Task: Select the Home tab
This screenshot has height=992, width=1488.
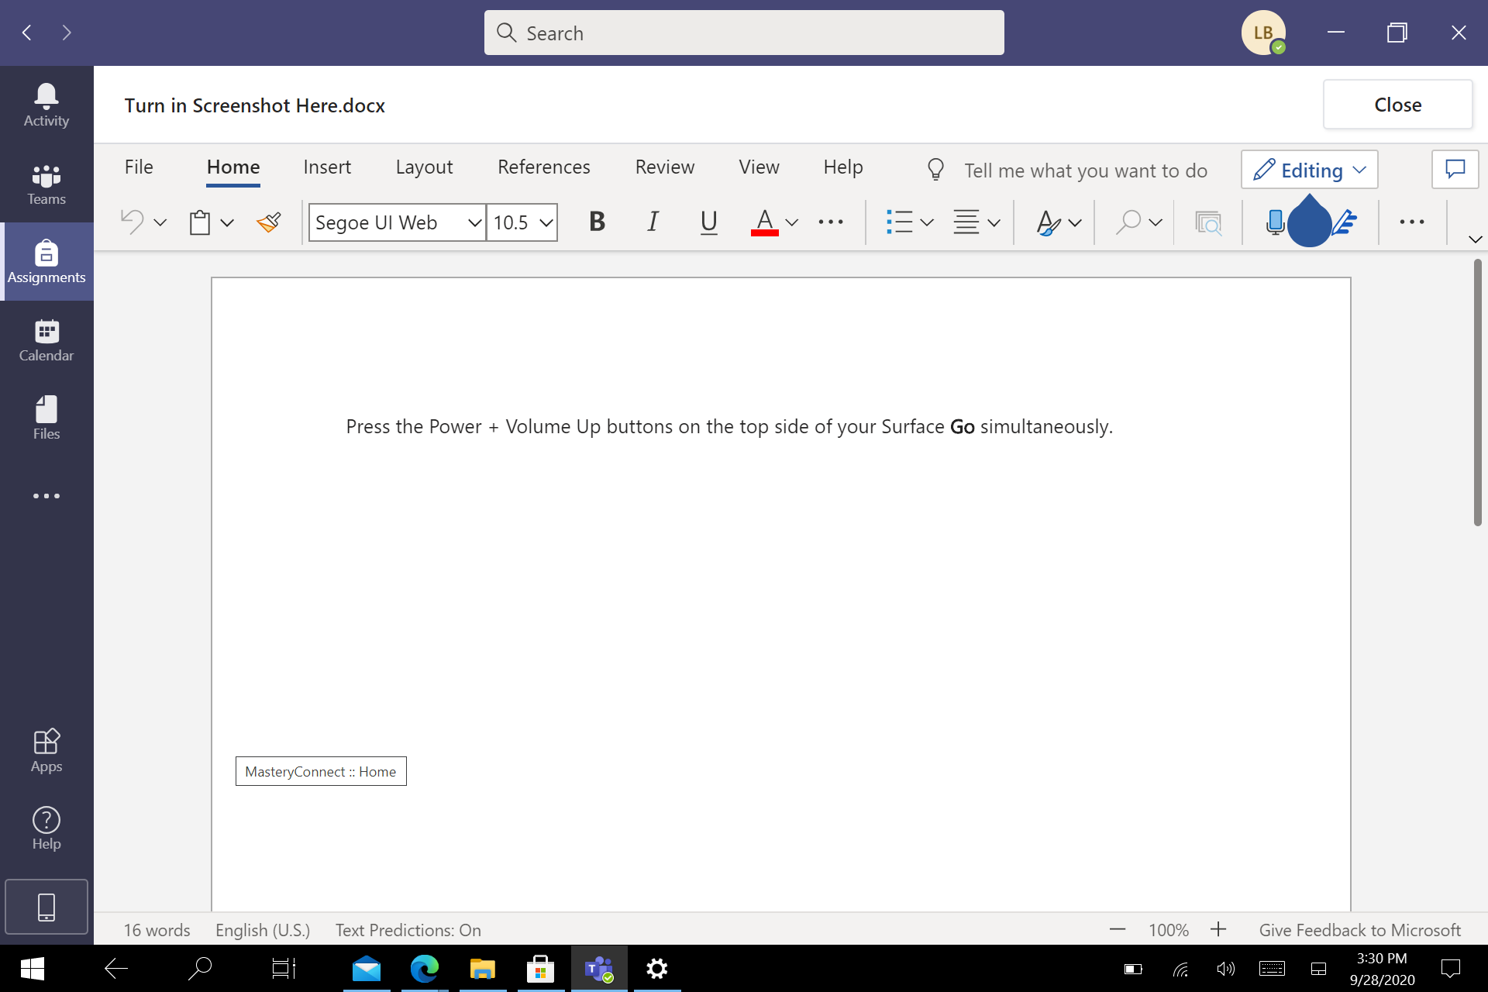Action: (x=233, y=167)
